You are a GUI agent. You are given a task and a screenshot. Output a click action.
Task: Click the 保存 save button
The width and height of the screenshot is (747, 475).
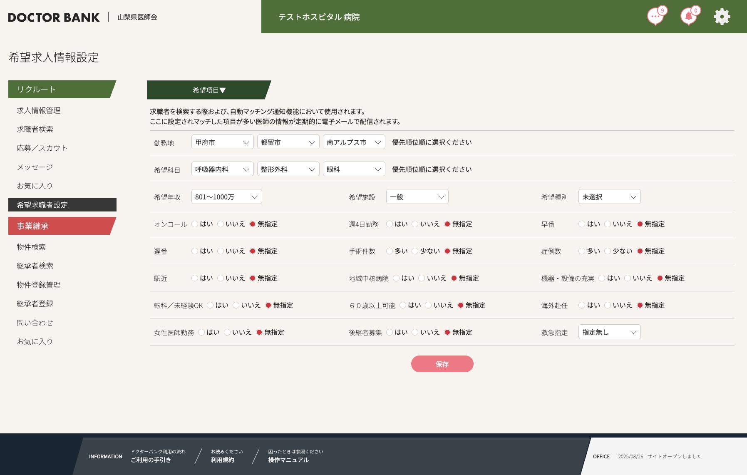tap(442, 364)
